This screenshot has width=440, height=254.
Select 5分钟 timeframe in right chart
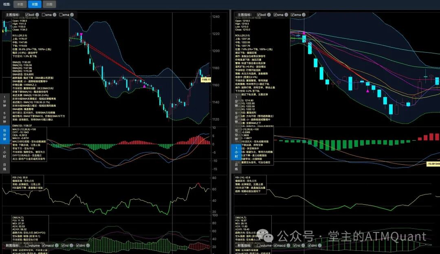(x=236, y=117)
